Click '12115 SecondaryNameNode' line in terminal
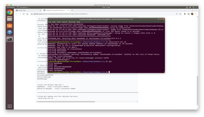The image size is (204, 117). [x=60, y=67]
